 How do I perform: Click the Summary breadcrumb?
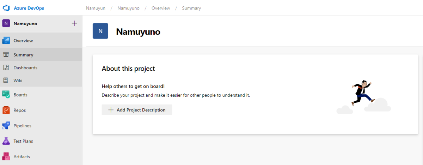click(191, 8)
